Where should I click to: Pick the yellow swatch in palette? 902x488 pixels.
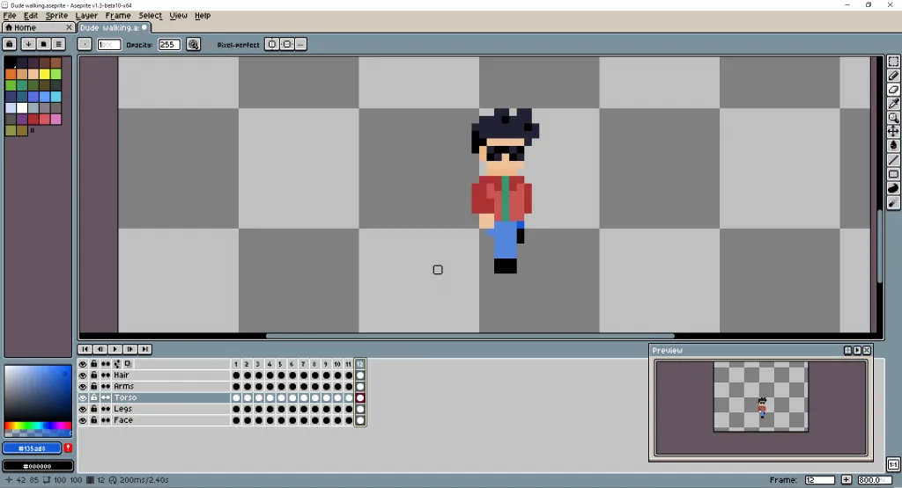click(x=44, y=74)
